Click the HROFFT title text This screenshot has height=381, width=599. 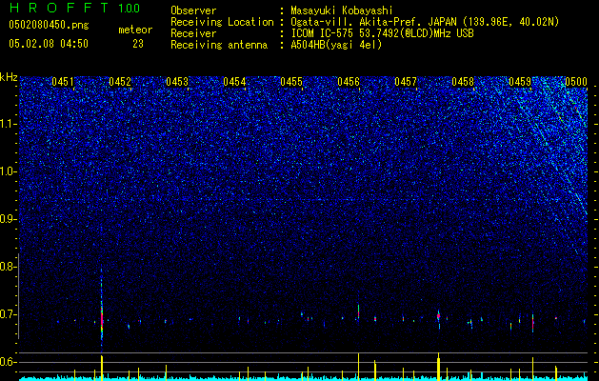point(59,8)
